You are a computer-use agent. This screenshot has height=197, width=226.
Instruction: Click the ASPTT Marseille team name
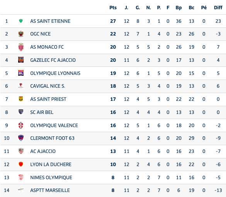tap(50, 190)
